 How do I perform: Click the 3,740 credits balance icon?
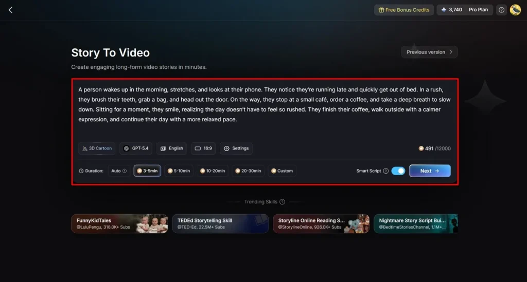pos(444,10)
